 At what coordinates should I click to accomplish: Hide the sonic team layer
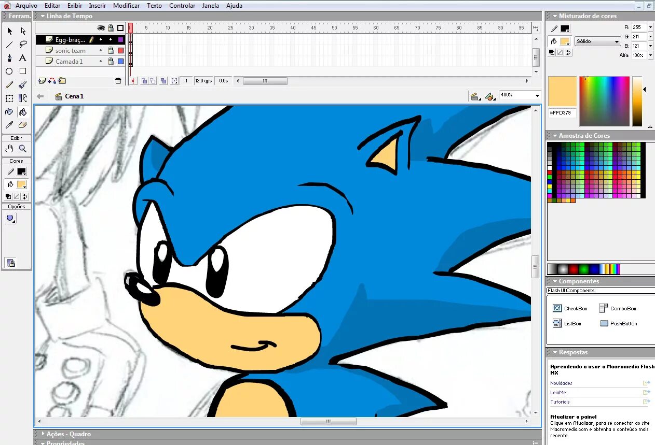pos(101,51)
